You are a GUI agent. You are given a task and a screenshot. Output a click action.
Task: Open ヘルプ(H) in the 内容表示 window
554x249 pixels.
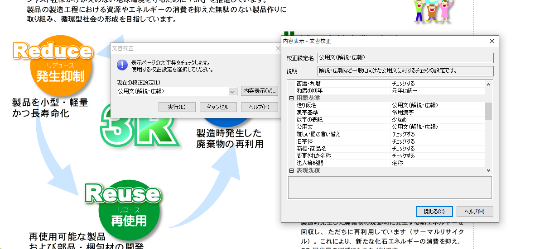tap(475, 211)
